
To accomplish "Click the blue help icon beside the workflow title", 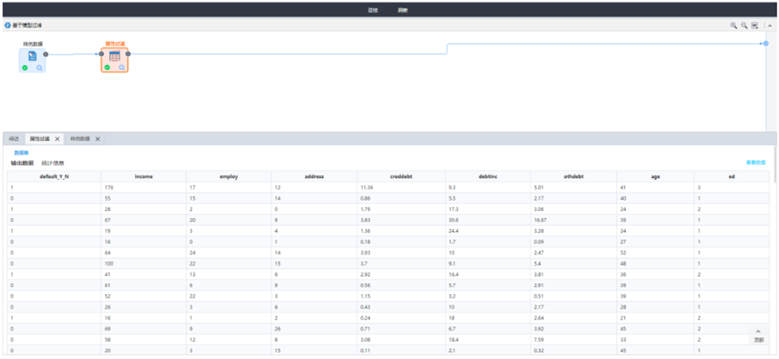I will 8,25.
